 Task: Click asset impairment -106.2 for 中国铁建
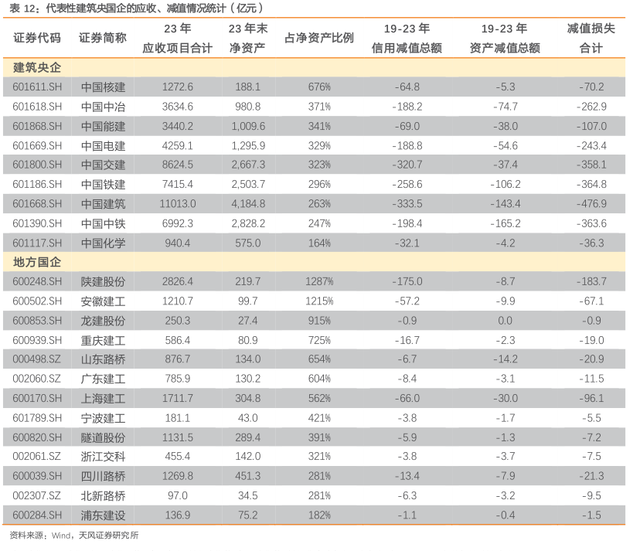click(505, 185)
